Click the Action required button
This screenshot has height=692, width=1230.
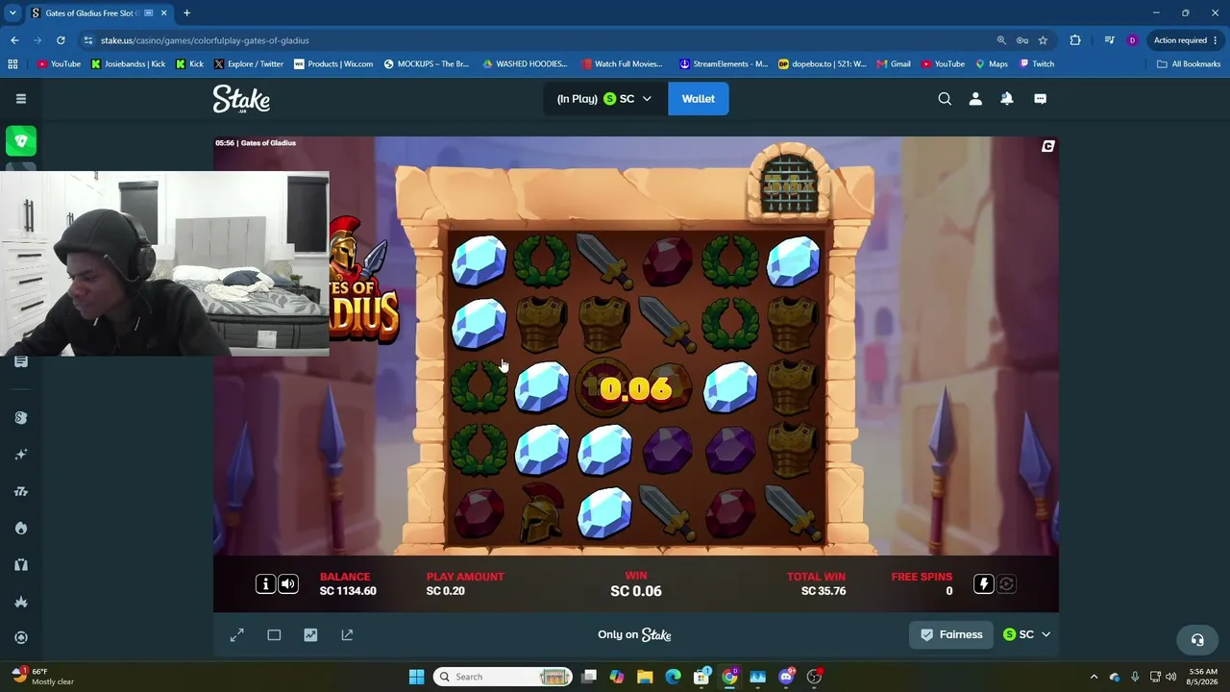(x=1187, y=40)
